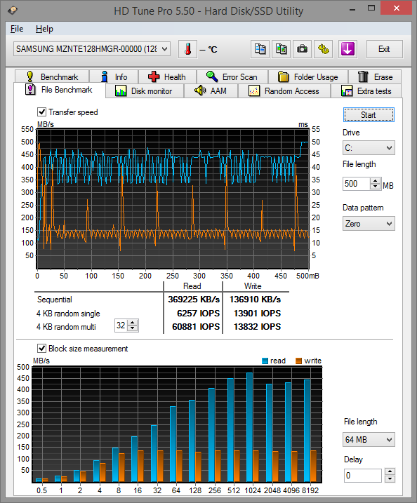417x503 pixels.
Task: Click the 6257 IOPS read value
Action: tap(198, 313)
